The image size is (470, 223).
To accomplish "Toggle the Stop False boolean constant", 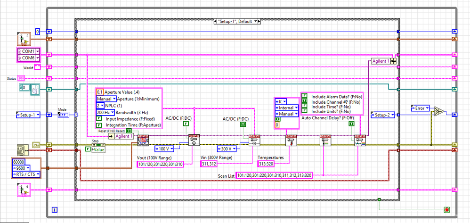I will point(88,149).
